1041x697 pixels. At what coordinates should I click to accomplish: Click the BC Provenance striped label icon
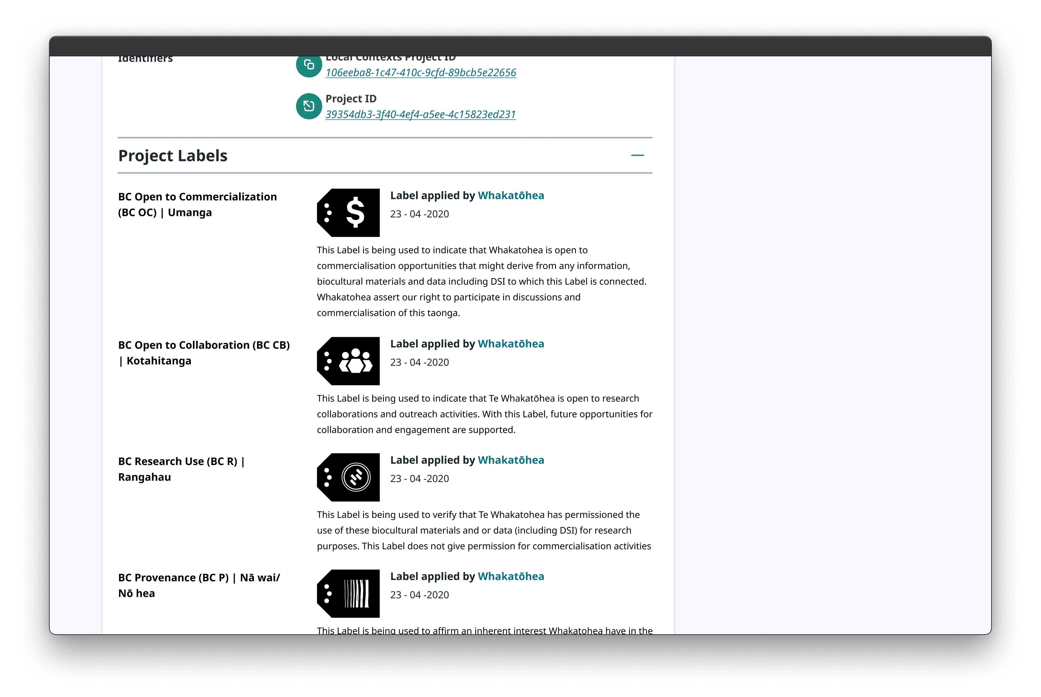click(x=348, y=593)
